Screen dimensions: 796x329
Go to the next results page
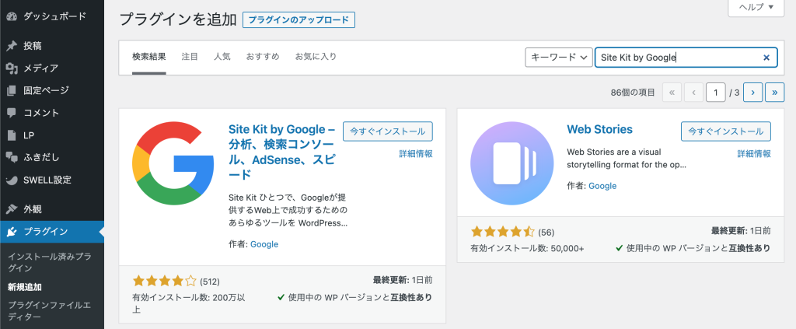tap(752, 93)
